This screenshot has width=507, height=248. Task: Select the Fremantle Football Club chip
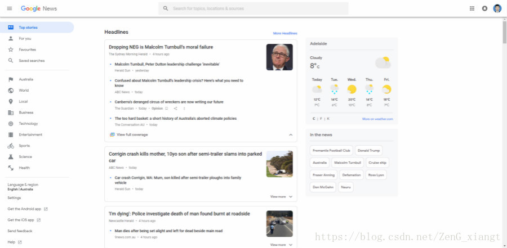click(x=331, y=151)
